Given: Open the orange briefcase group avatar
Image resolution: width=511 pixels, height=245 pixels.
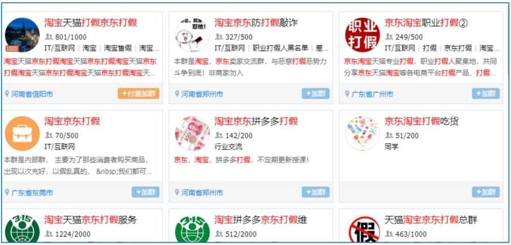Looking at the screenshot, I should pos(22,133).
